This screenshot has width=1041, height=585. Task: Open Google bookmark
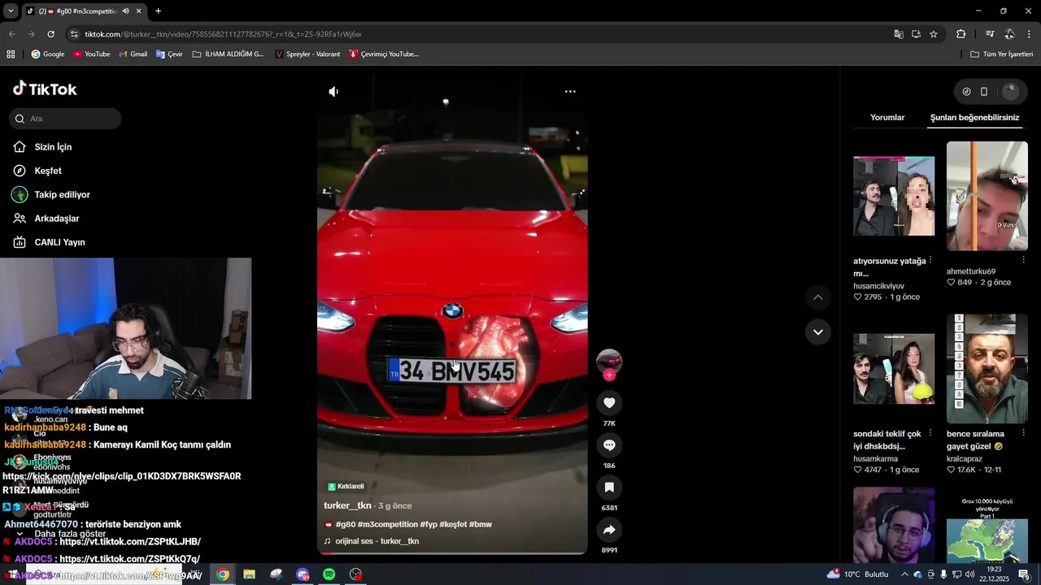(48, 54)
